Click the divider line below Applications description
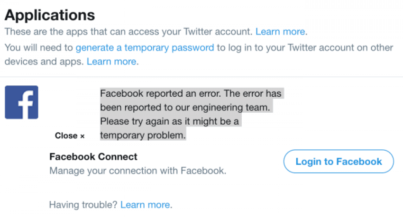Screen dimensions: 403x217 201,77
